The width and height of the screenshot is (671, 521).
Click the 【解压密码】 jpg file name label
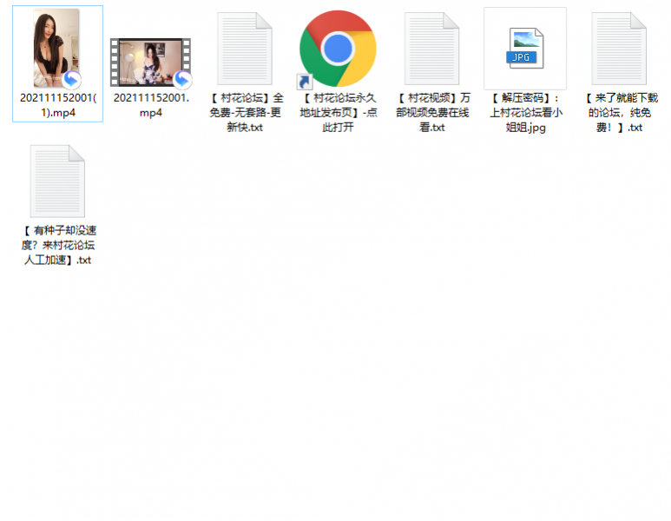coord(525,113)
